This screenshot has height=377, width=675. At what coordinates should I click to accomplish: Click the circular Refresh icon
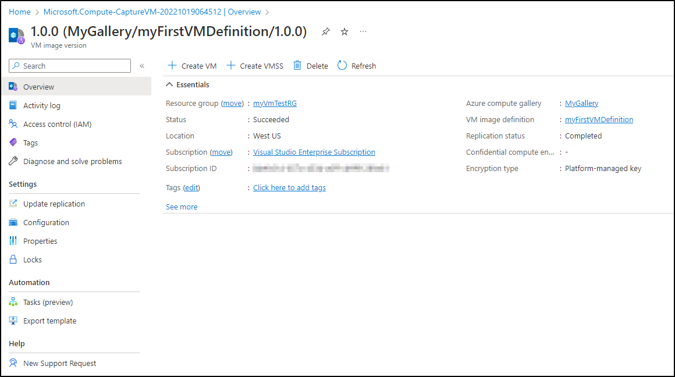pyautogui.click(x=342, y=65)
